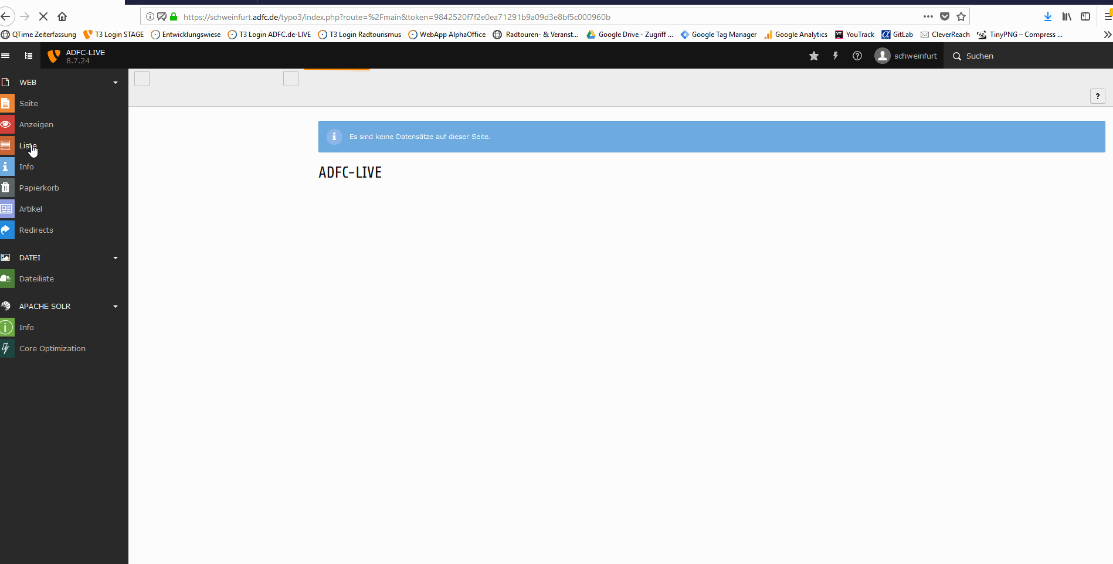Screen dimensions: 1113x564
Task: Toggle the page tree view icon
Action: click(x=28, y=56)
